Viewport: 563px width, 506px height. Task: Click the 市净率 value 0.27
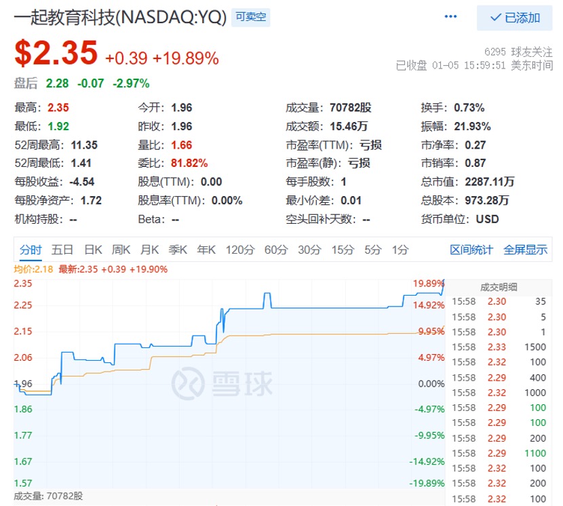(475, 145)
